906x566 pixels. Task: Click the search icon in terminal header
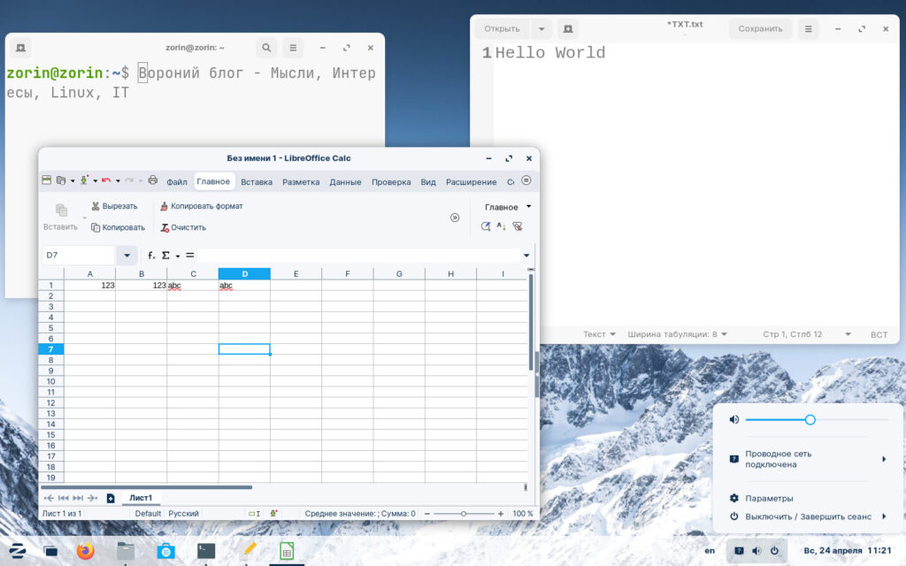(x=265, y=48)
